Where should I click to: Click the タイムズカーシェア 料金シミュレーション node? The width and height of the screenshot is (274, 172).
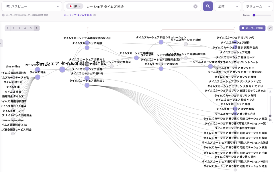click(x=161, y=42)
